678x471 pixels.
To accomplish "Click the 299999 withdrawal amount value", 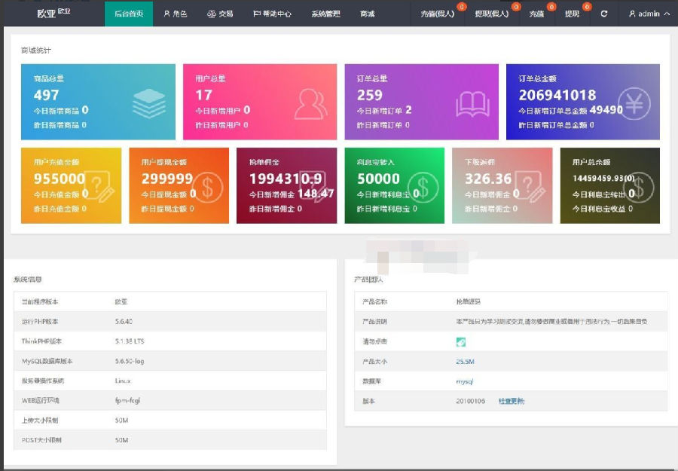I will point(167,178).
